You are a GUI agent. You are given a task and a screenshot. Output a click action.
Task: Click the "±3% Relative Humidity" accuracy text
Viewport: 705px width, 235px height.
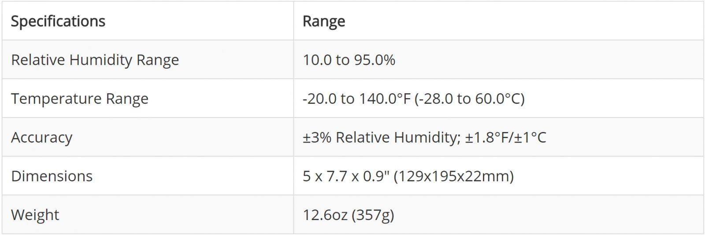(x=379, y=137)
